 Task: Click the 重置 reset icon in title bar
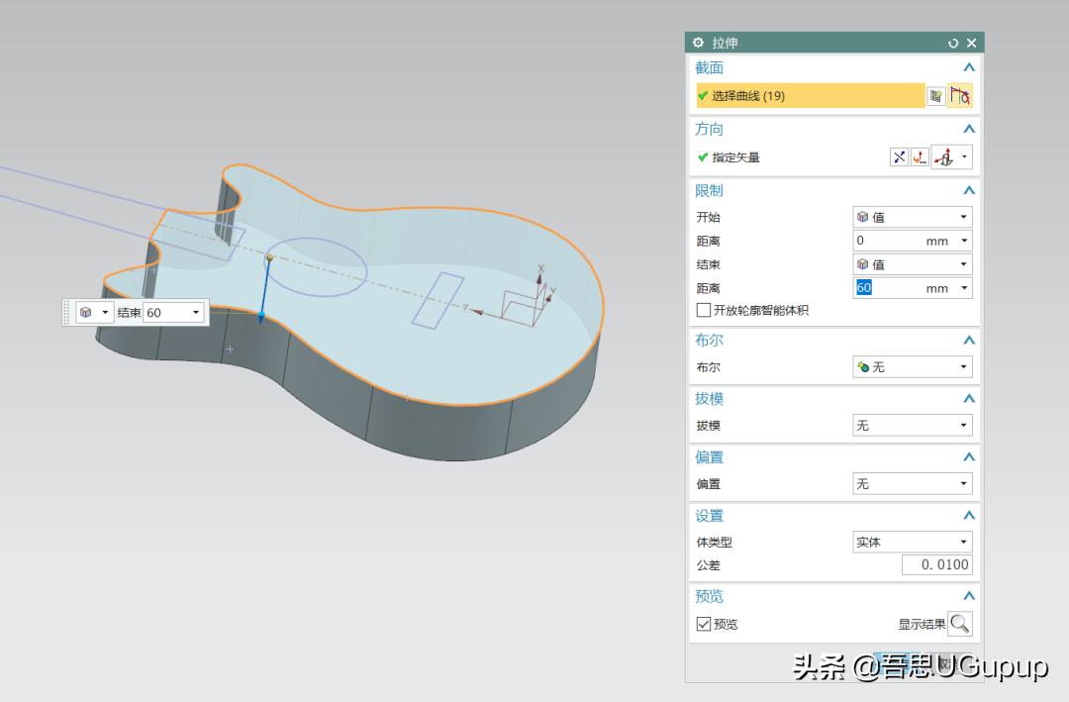(952, 42)
